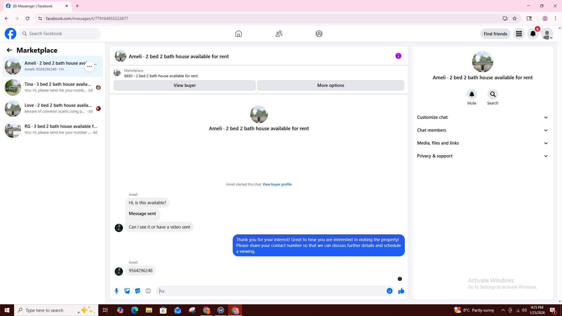Click the View buyer button
The image size is (562, 316).
(184, 85)
